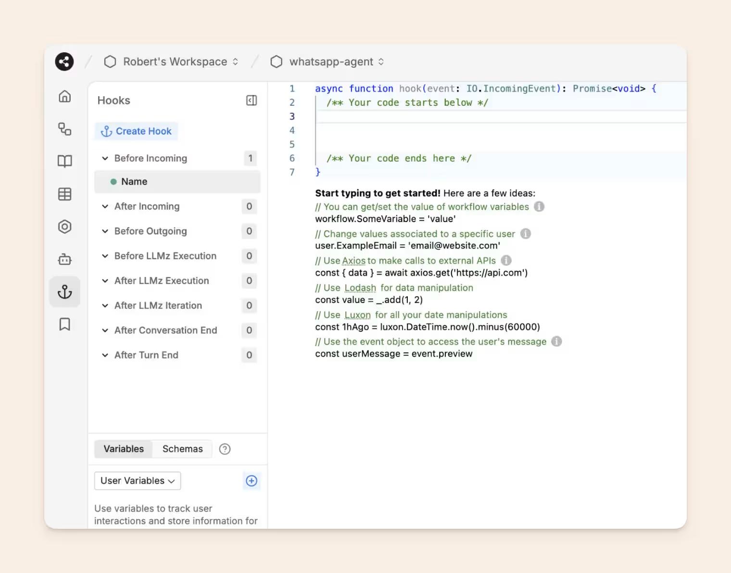Expand Before LLMz Execution section
Viewport: 731px width, 573px height.
coord(105,256)
